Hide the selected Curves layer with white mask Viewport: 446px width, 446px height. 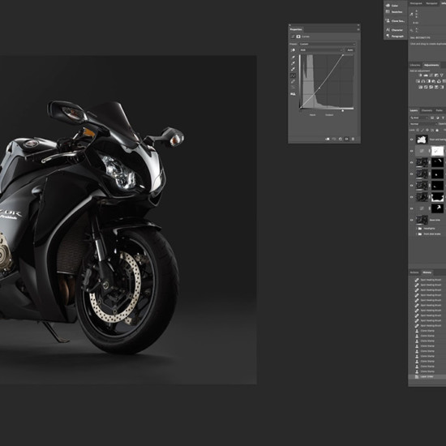coord(412,151)
